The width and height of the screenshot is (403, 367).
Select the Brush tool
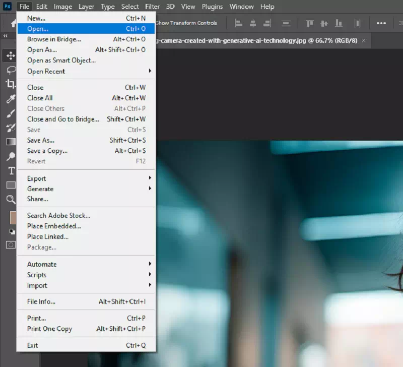click(x=11, y=113)
